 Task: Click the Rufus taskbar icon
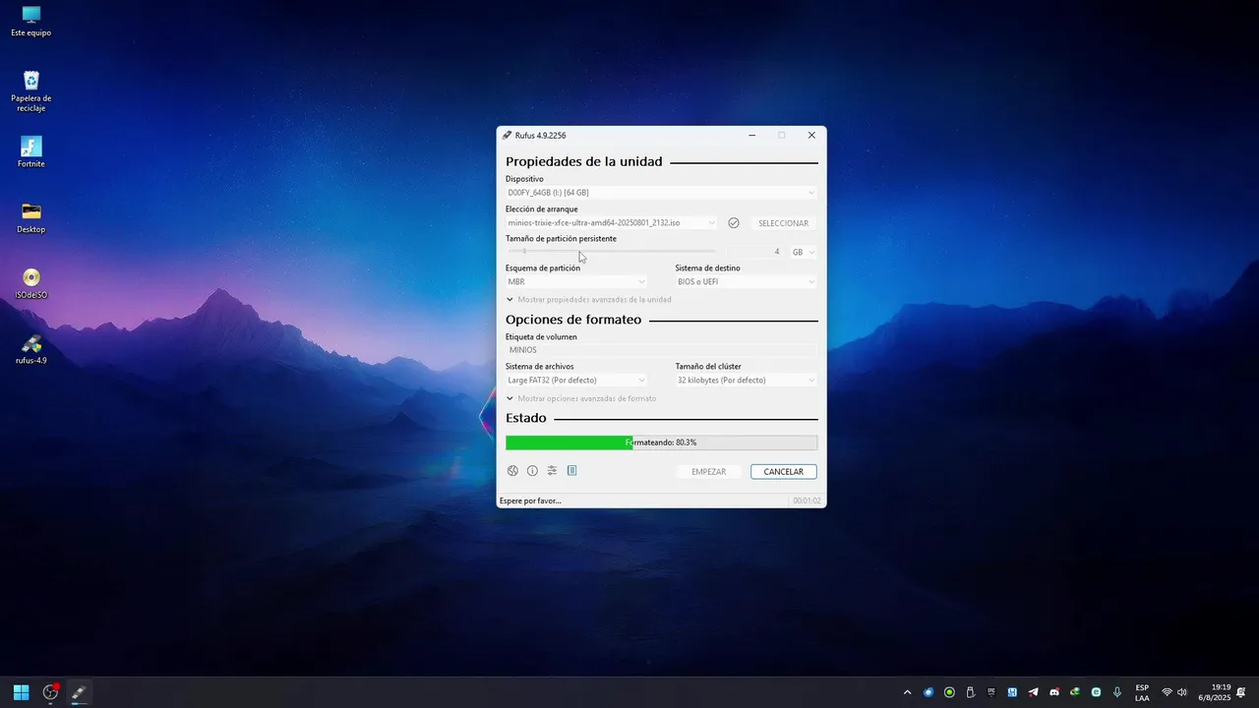click(79, 692)
